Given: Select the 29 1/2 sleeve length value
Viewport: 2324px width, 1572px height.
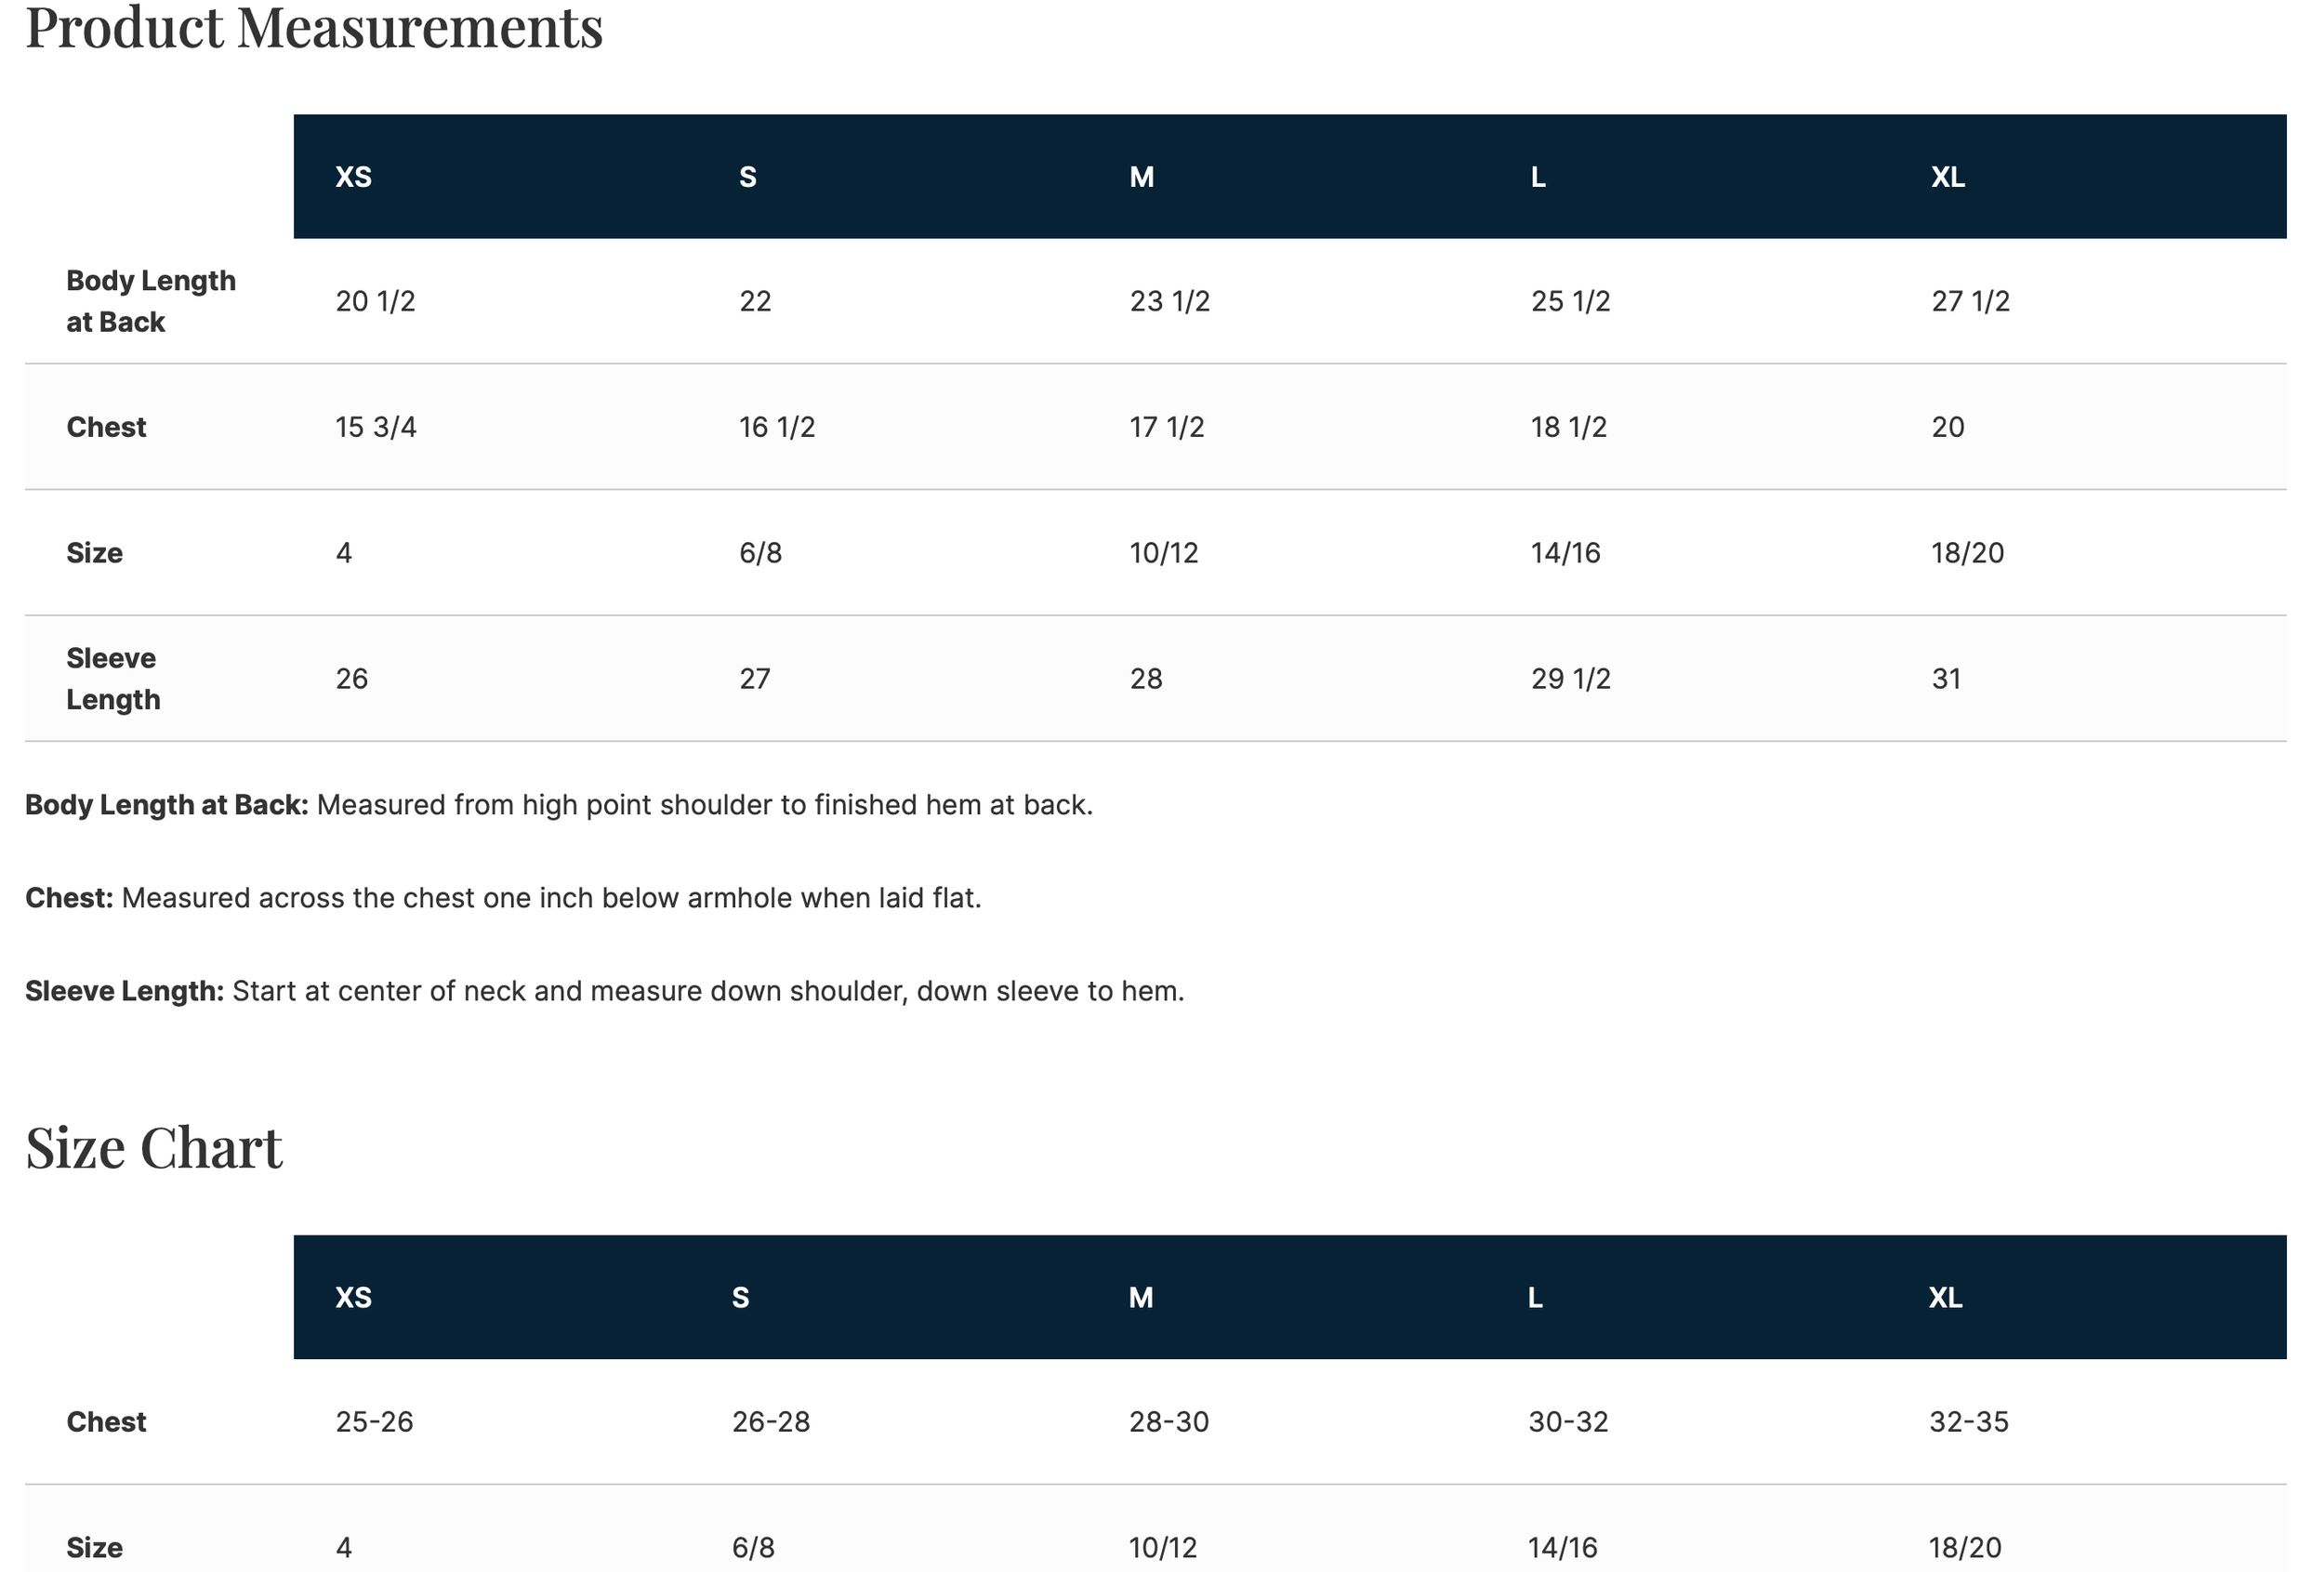Looking at the screenshot, I should point(1570,679).
